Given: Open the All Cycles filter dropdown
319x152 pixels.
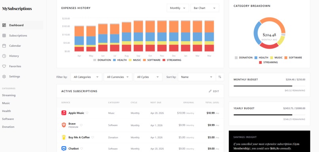Looking at the screenshot, I should (x=148, y=77).
